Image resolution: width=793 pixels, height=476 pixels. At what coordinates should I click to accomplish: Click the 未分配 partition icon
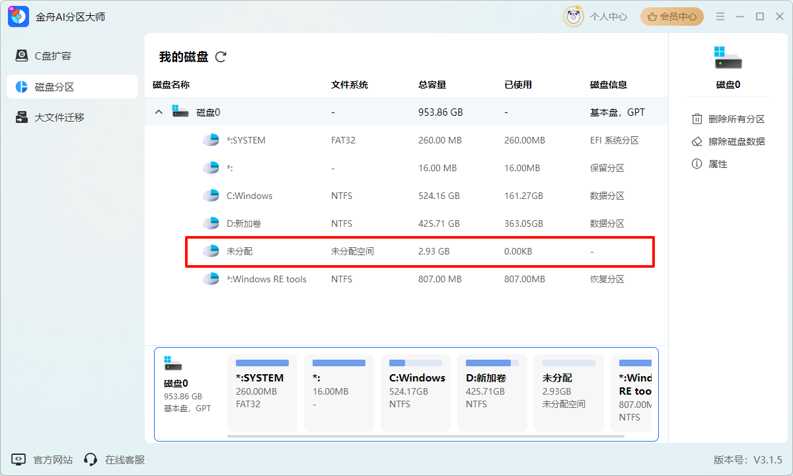[211, 251]
